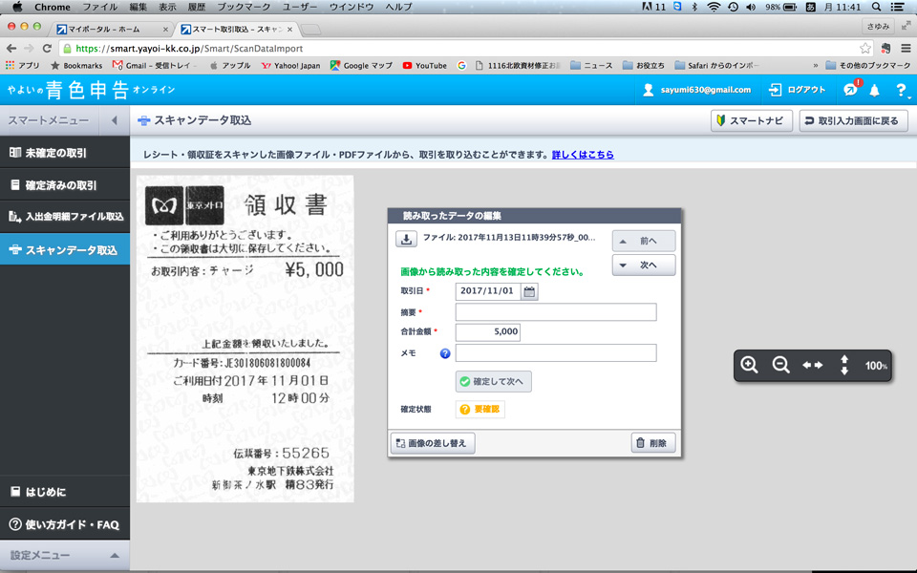Image resolution: width=917 pixels, height=573 pixels.
Task: Reload the page
Action: (x=48, y=49)
